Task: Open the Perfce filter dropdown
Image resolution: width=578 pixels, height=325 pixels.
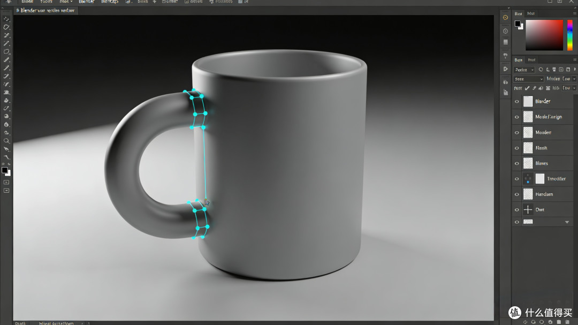Action: click(524, 70)
